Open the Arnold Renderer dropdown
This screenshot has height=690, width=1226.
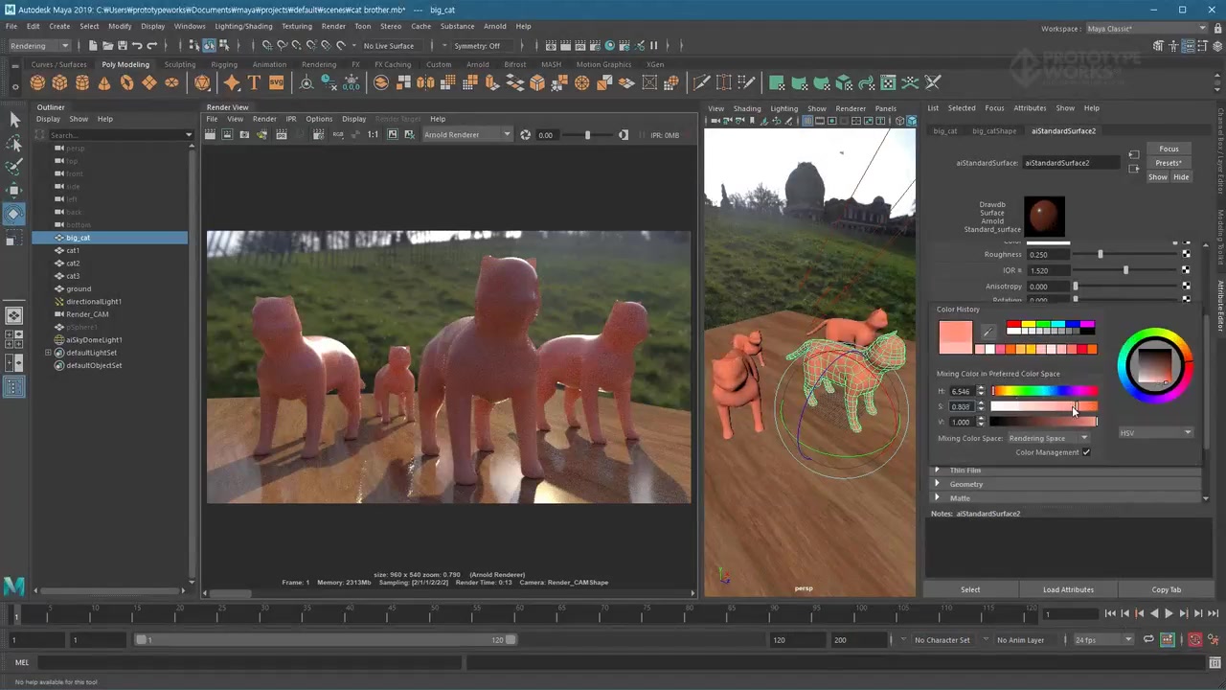point(466,135)
